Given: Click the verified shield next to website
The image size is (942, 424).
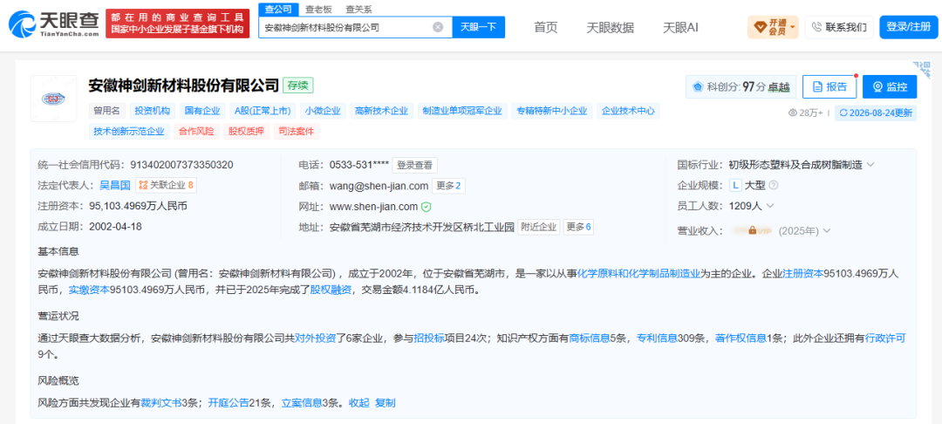Looking at the screenshot, I should (x=426, y=207).
